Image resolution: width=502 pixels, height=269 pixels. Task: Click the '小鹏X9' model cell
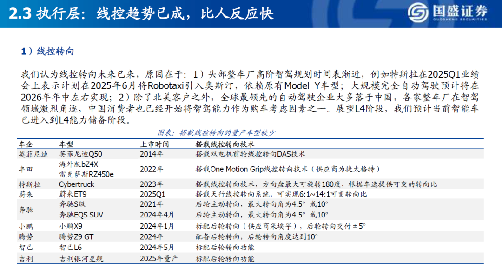tap(71, 226)
